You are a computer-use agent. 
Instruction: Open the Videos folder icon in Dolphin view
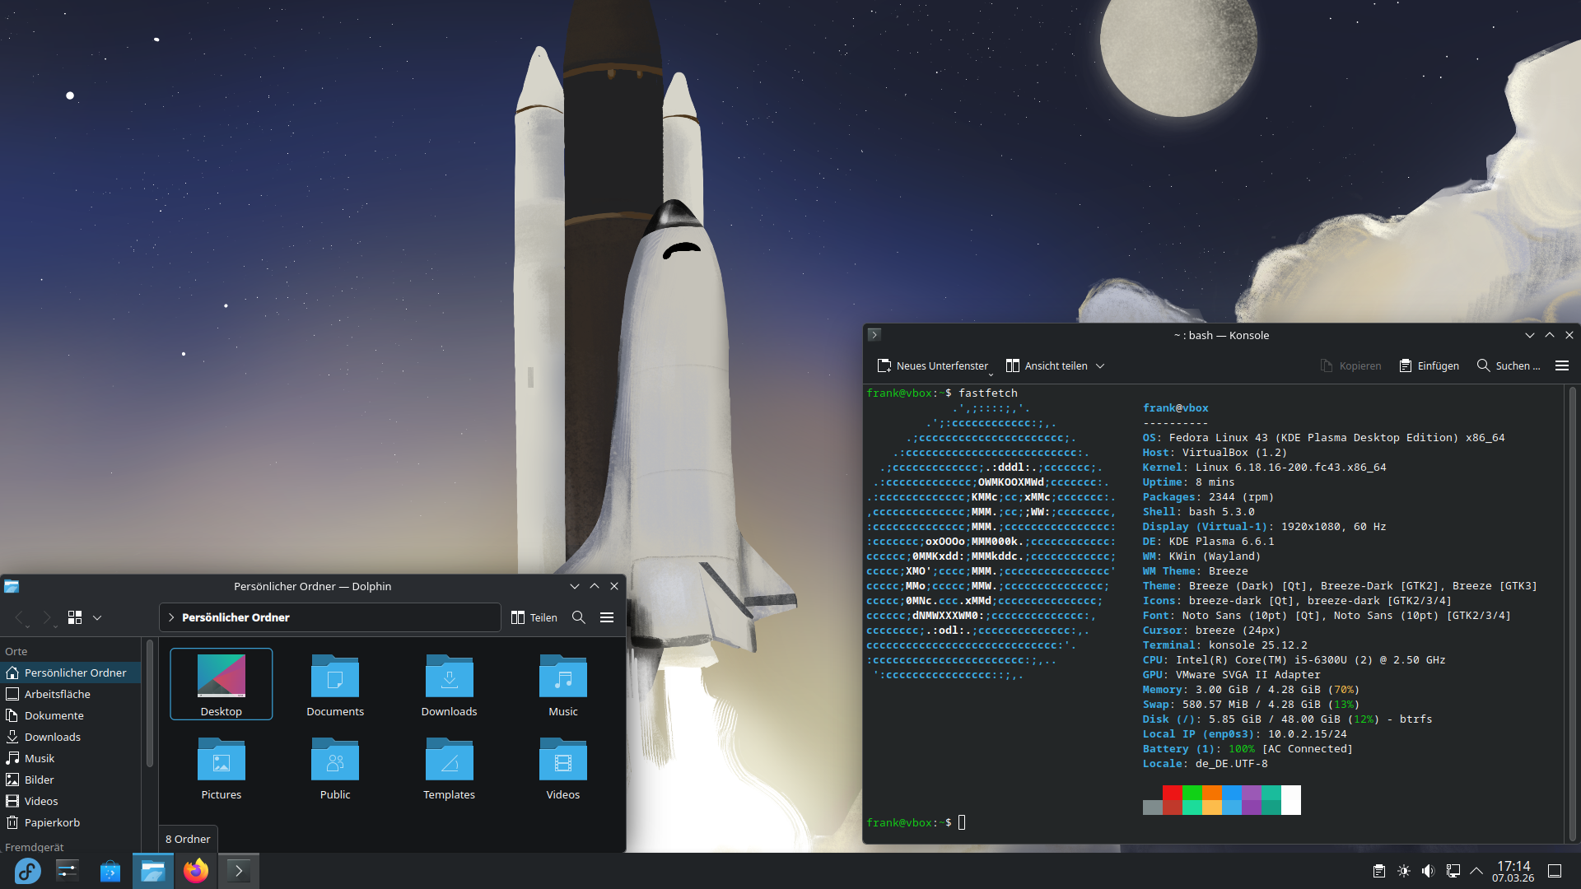(563, 767)
